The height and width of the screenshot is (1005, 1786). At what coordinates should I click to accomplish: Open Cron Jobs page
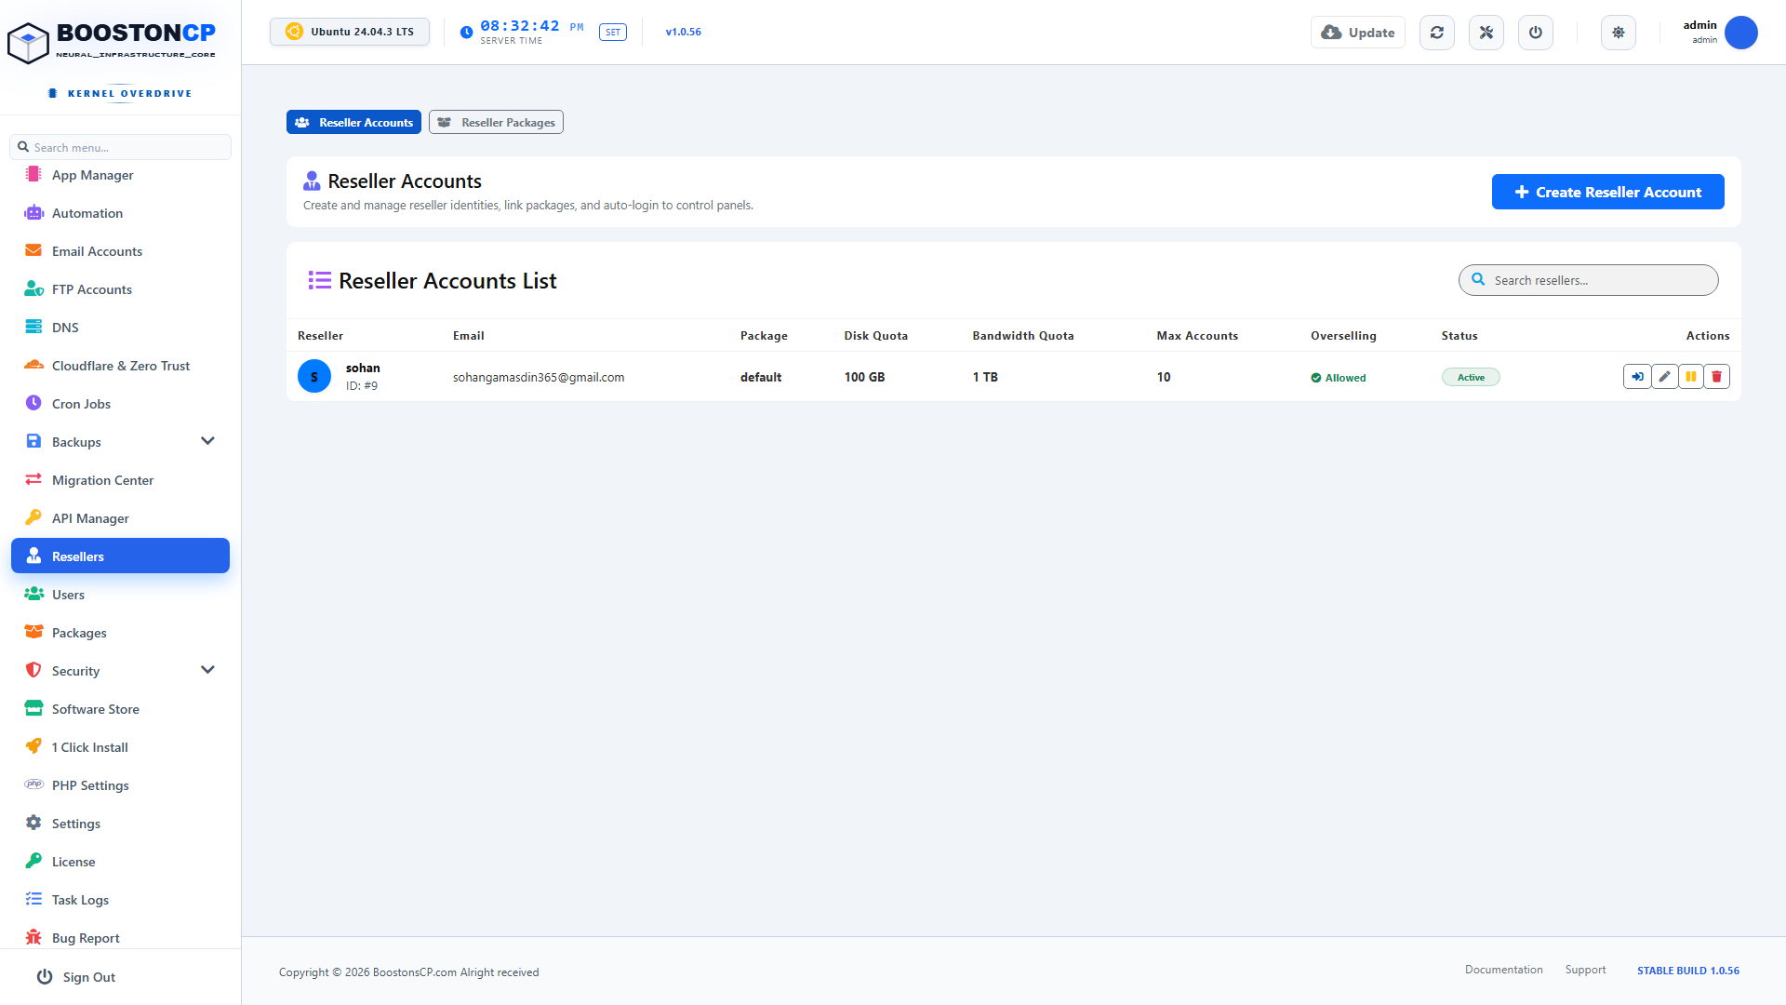click(x=120, y=404)
